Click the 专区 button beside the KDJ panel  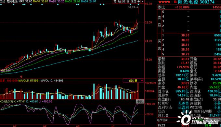point(140,102)
